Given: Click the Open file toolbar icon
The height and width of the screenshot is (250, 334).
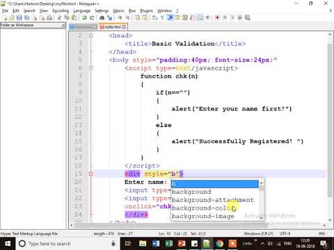Looking at the screenshot, I should [x=12, y=17].
